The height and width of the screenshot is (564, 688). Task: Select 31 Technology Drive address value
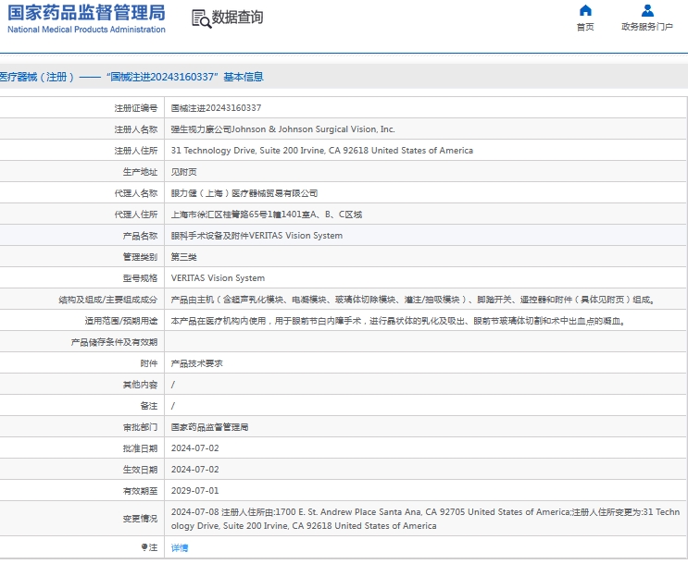322,151
